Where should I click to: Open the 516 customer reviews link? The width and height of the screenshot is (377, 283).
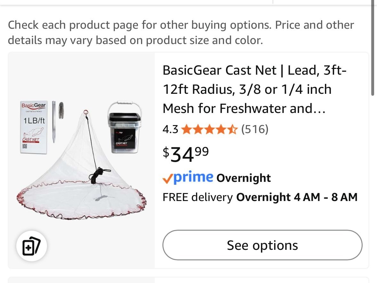coord(255,129)
